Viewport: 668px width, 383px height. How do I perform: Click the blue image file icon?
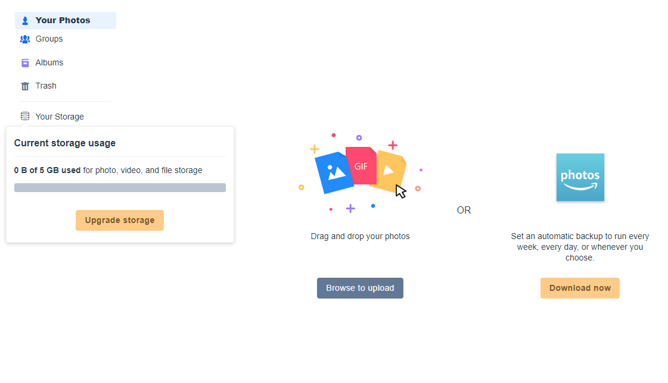(334, 172)
